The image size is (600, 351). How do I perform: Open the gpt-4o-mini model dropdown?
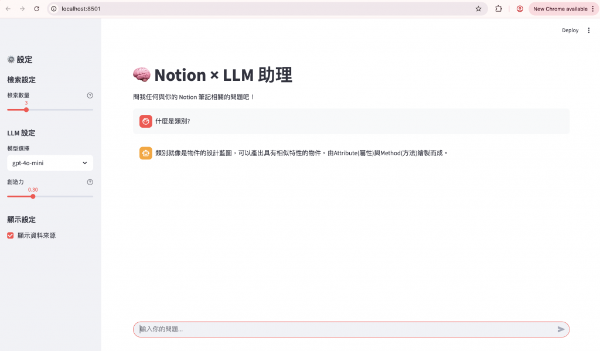coord(50,163)
